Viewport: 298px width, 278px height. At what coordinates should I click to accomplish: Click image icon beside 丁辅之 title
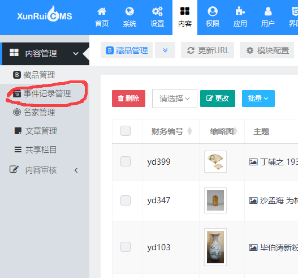(253, 162)
